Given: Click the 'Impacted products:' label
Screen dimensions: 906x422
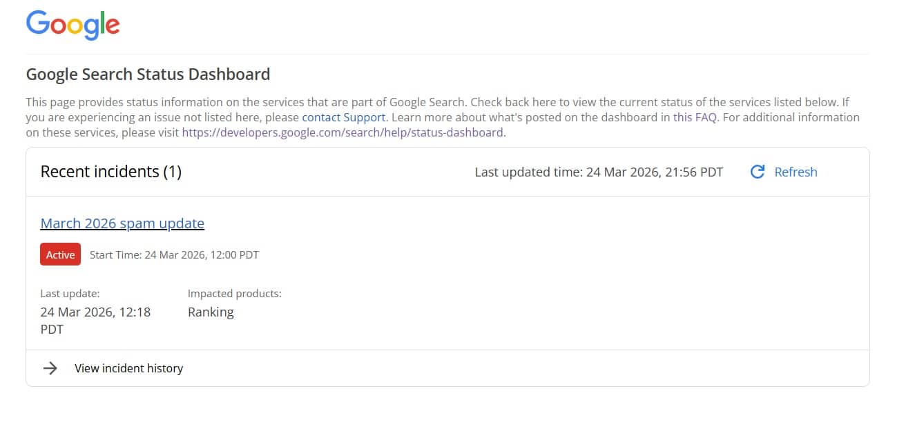Looking at the screenshot, I should [234, 294].
